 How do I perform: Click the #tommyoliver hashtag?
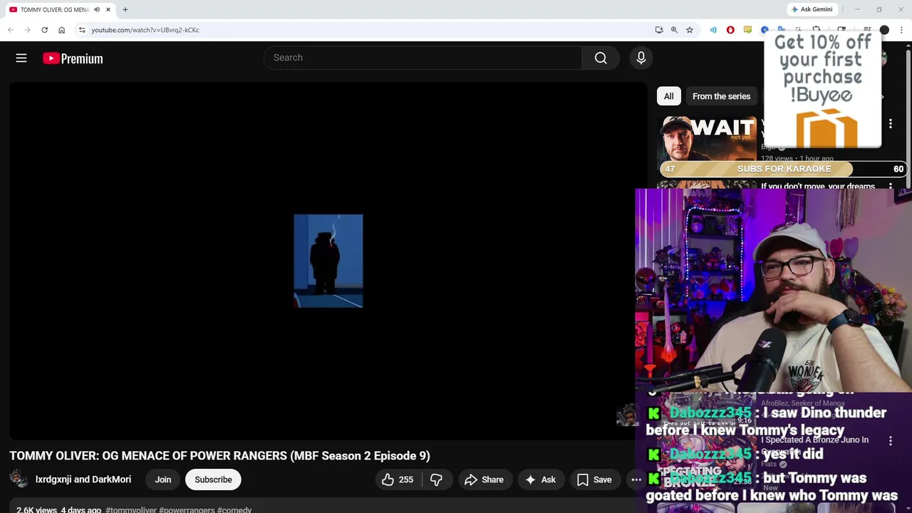(x=131, y=510)
